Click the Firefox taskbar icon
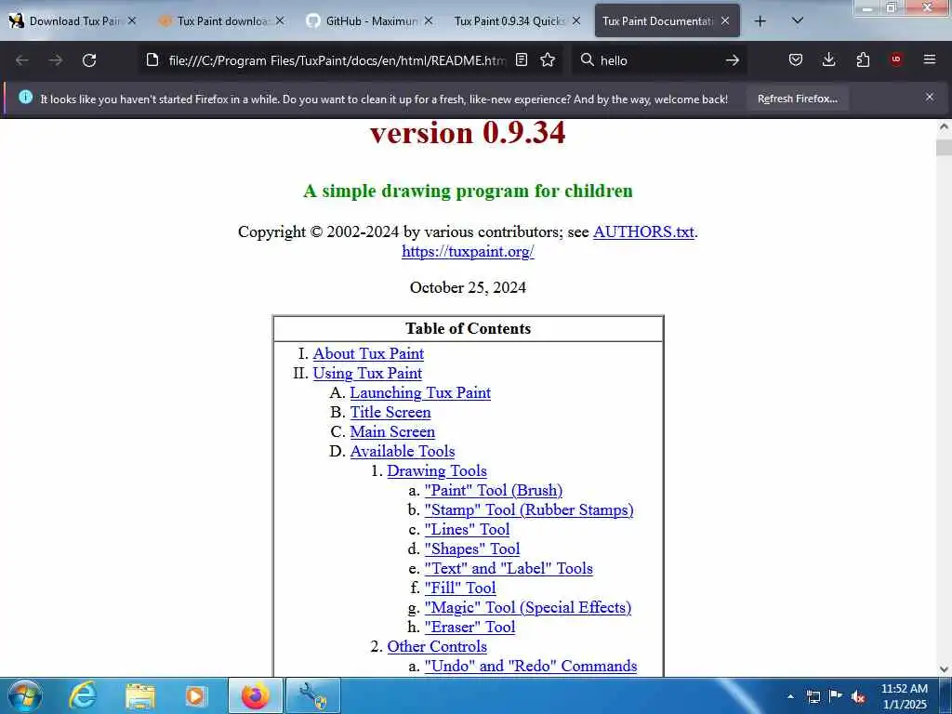The image size is (952, 714). (x=255, y=695)
